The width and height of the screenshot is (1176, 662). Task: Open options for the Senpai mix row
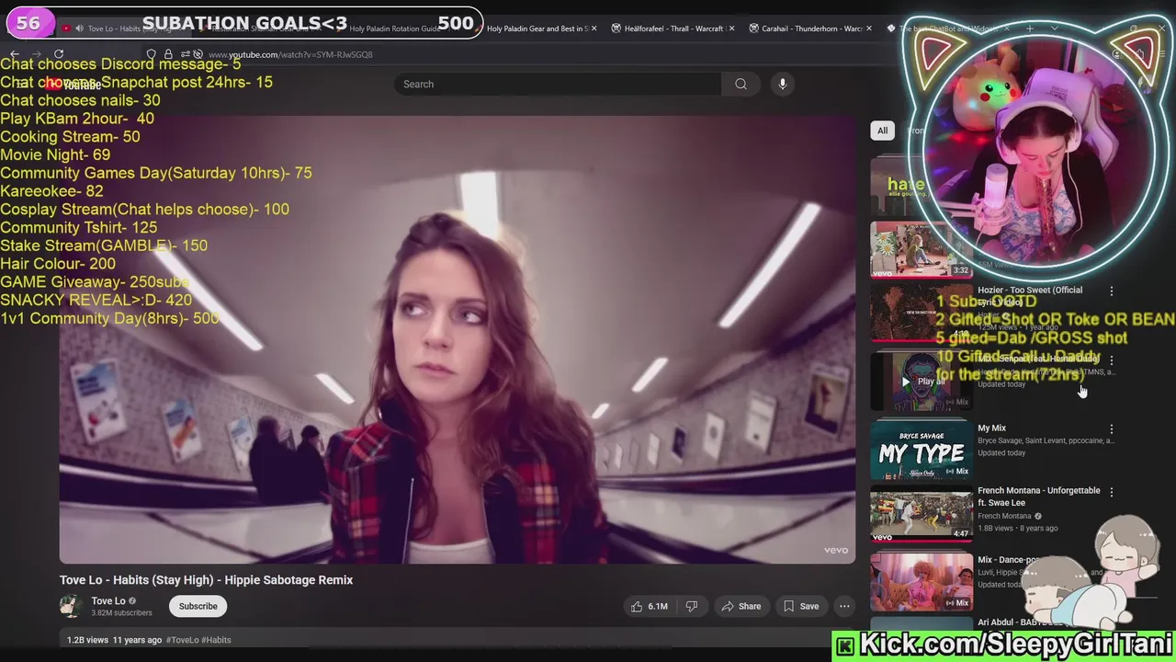[1112, 360]
